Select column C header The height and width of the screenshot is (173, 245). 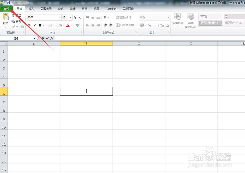[139, 44]
